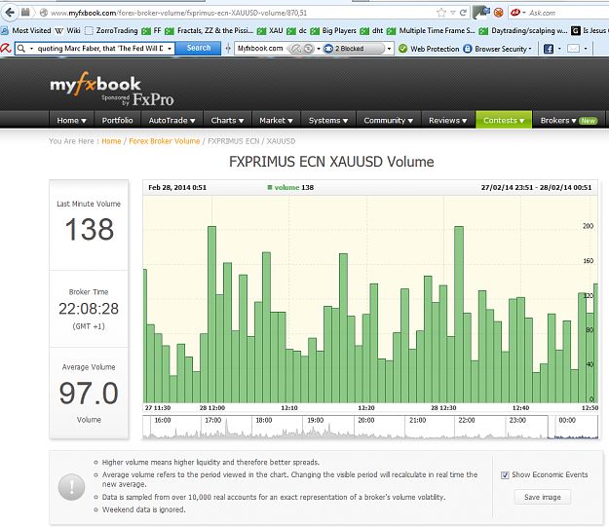Open the Multiple Time Frame bookmark
The width and height of the screenshot is (609, 527).
[x=431, y=30]
